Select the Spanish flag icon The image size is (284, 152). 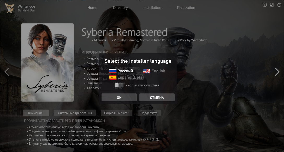click(113, 78)
